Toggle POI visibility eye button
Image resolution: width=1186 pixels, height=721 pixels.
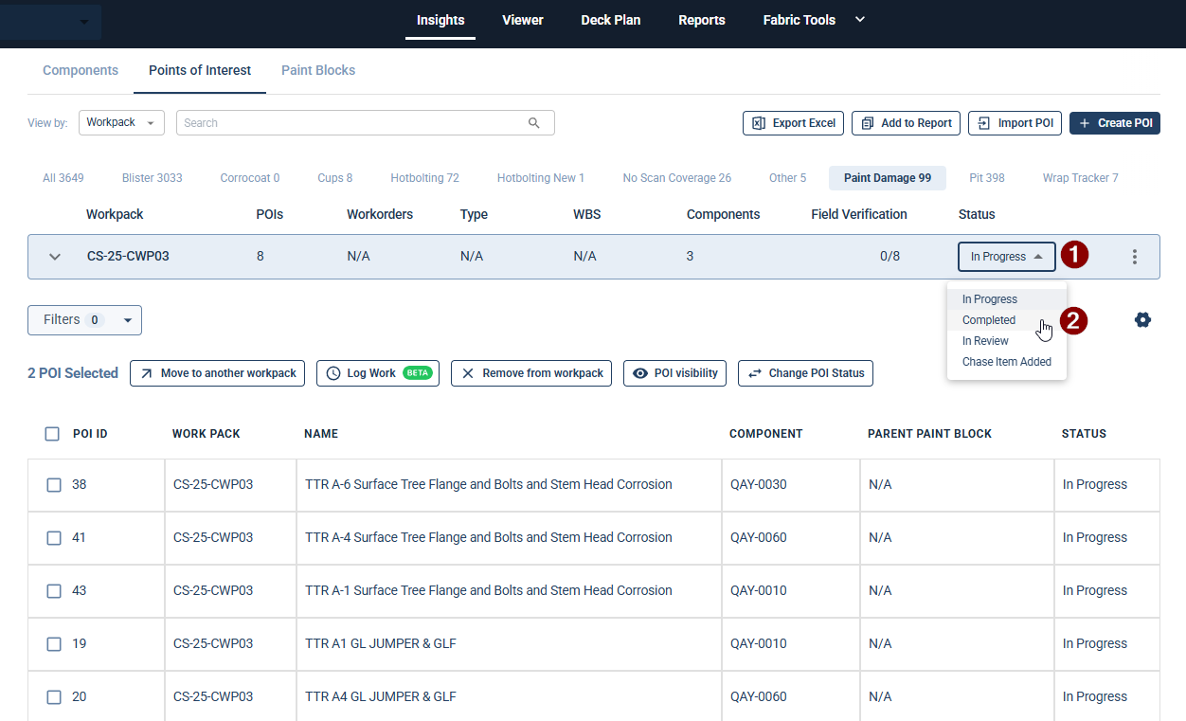point(674,373)
